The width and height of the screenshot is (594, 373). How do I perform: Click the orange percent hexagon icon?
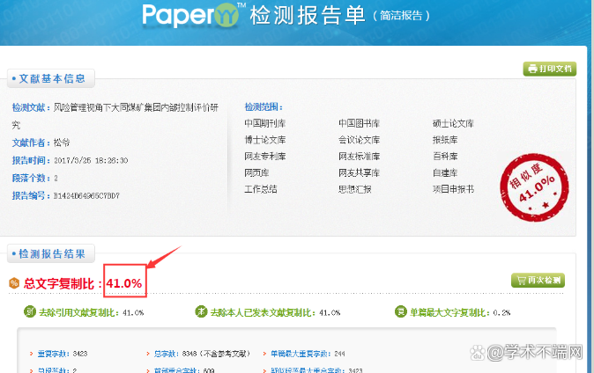pyautogui.click(x=14, y=283)
